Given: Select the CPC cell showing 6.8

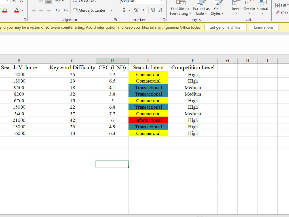Looking at the screenshot, I should pyautogui.click(x=112, y=107).
